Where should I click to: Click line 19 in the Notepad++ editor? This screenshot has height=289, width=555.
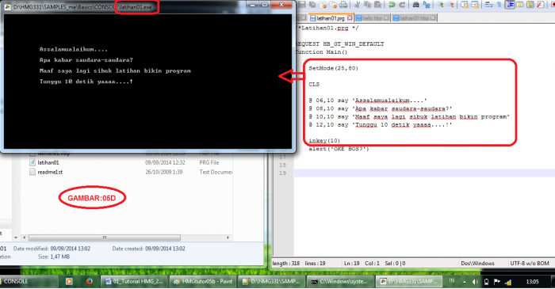(424, 173)
